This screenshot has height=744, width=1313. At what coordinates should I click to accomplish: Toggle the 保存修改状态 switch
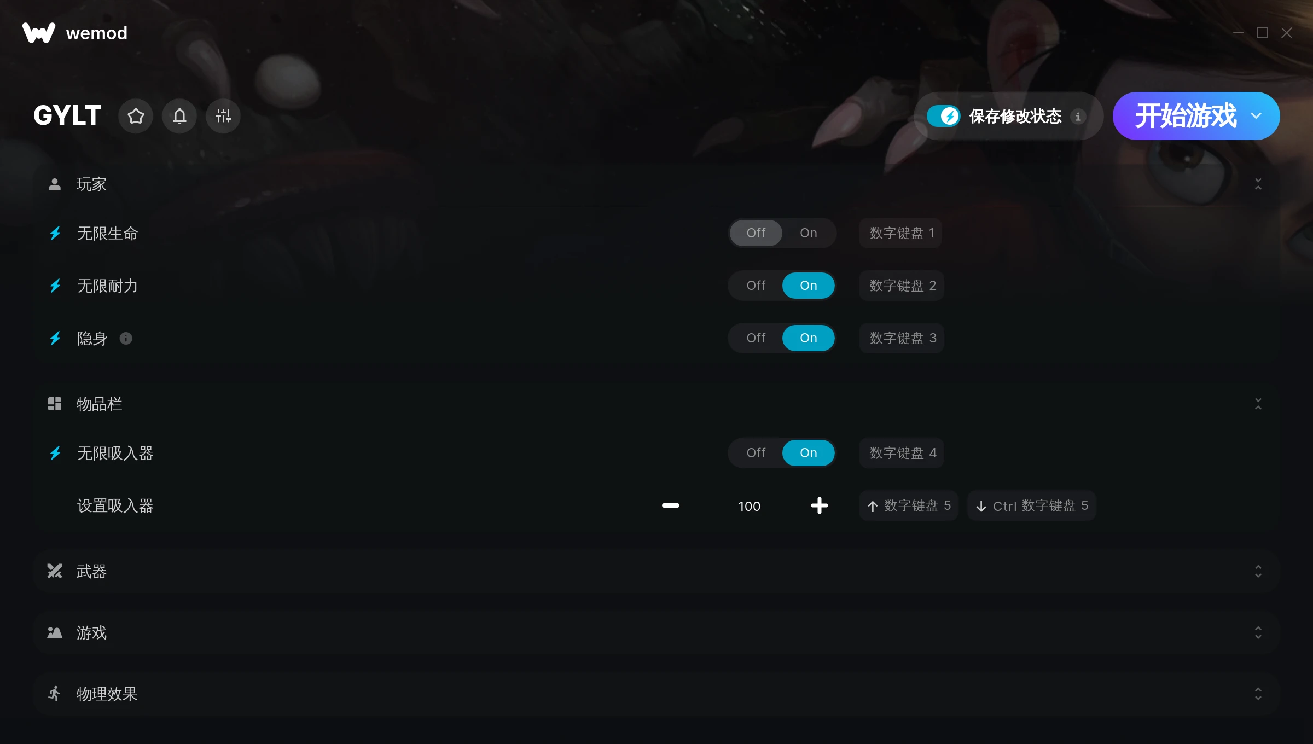pos(943,116)
